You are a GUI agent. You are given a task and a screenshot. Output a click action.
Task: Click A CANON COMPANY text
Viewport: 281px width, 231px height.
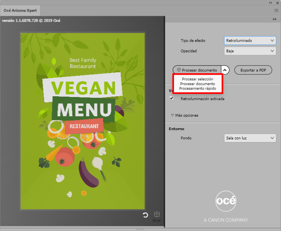226,220
